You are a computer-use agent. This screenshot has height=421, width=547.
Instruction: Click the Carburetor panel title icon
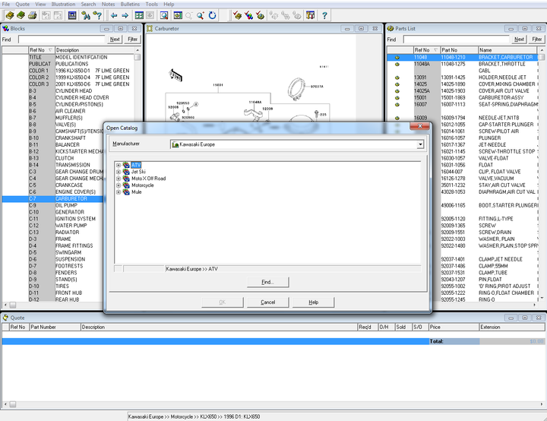(150, 29)
